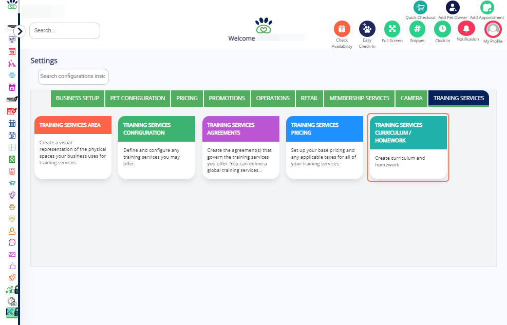Open Easy Check-In
Screen dimensions: 507x325
click(x=367, y=29)
